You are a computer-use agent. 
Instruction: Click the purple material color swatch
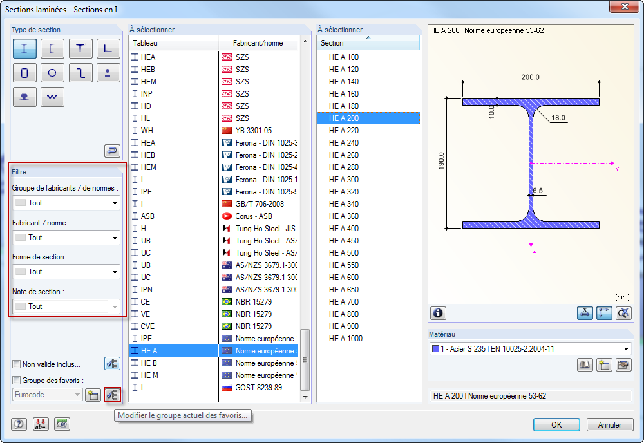point(435,349)
